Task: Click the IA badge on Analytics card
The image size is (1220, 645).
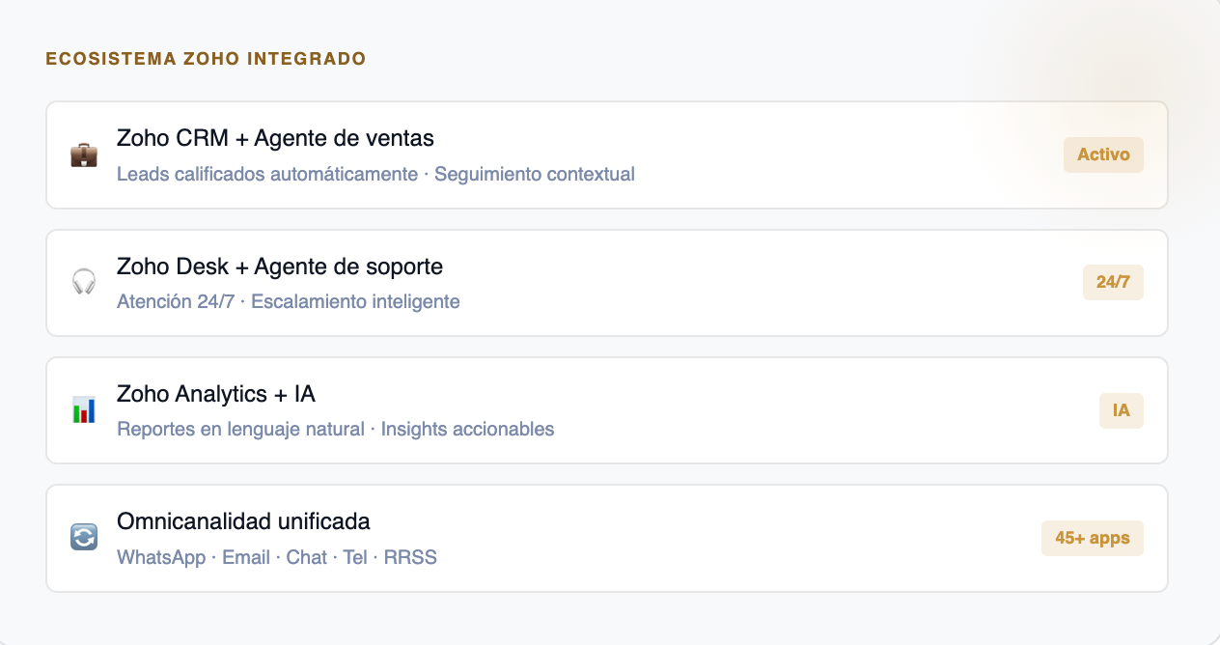Action: tap(1121, 410)
